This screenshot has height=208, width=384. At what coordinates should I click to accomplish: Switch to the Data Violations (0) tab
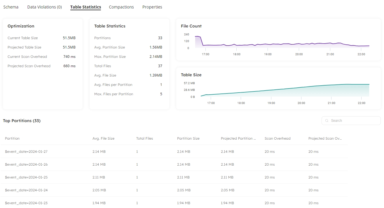[44, 7]
